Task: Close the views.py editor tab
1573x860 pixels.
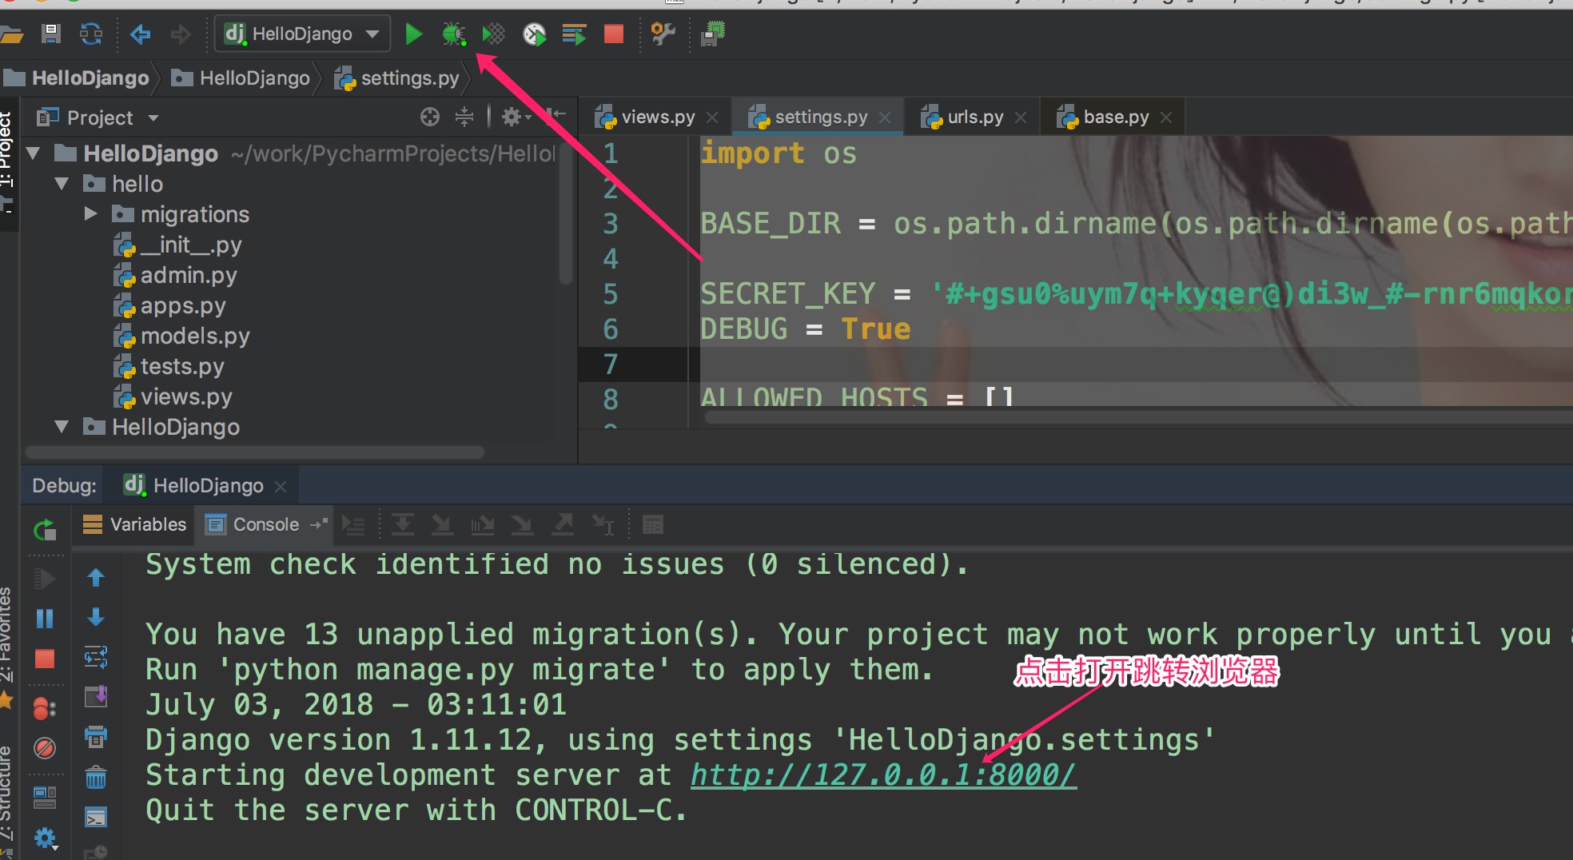Action: coord(712,118)
